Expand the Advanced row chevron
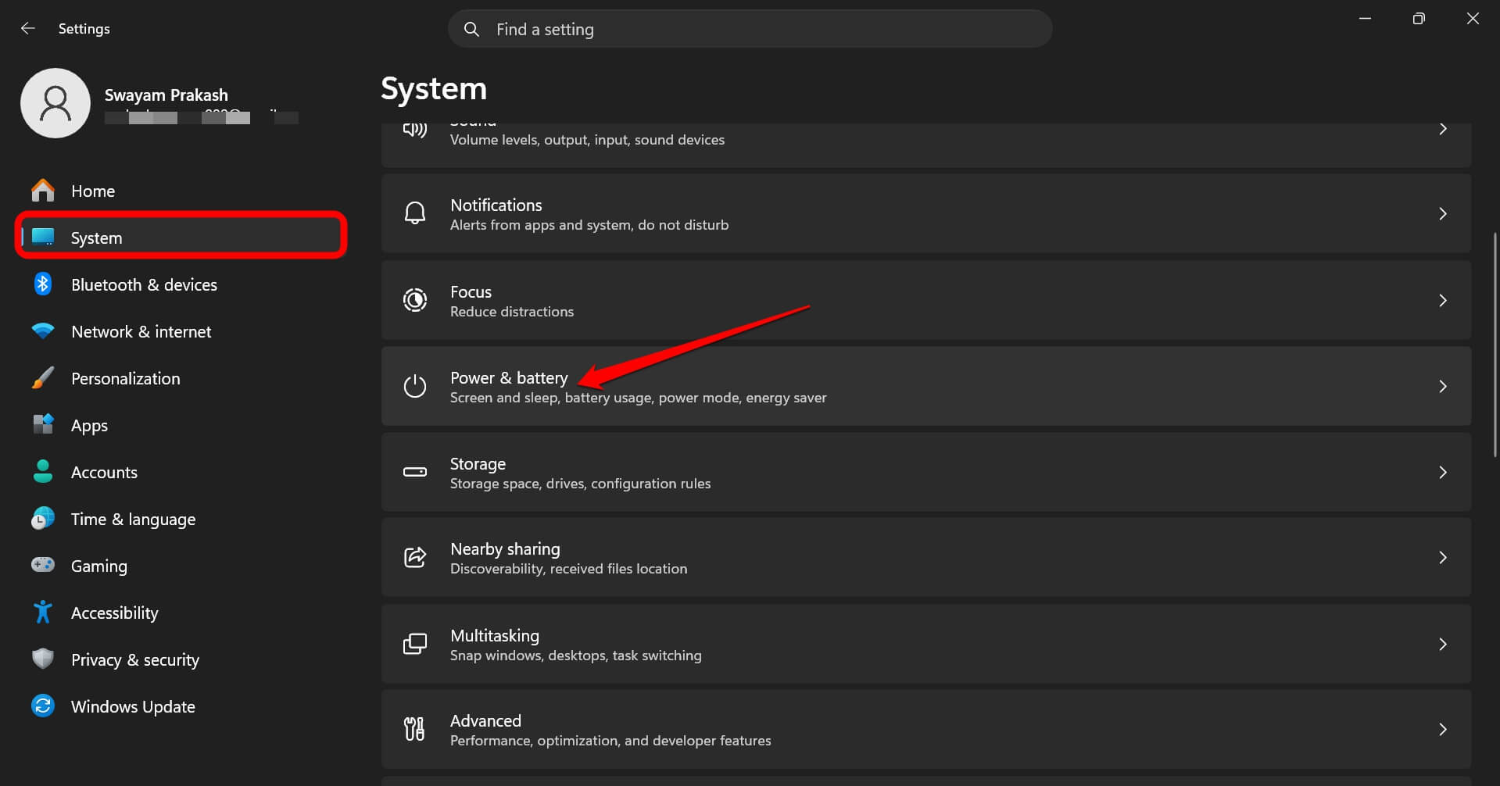Viewport: 1500px width, 786px height. (x=1443, y=729)
